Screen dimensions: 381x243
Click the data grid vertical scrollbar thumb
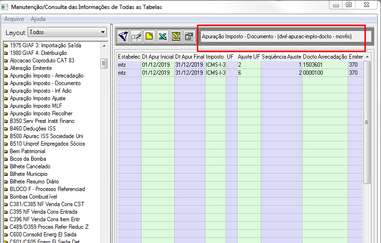click(x=367, y=122)
